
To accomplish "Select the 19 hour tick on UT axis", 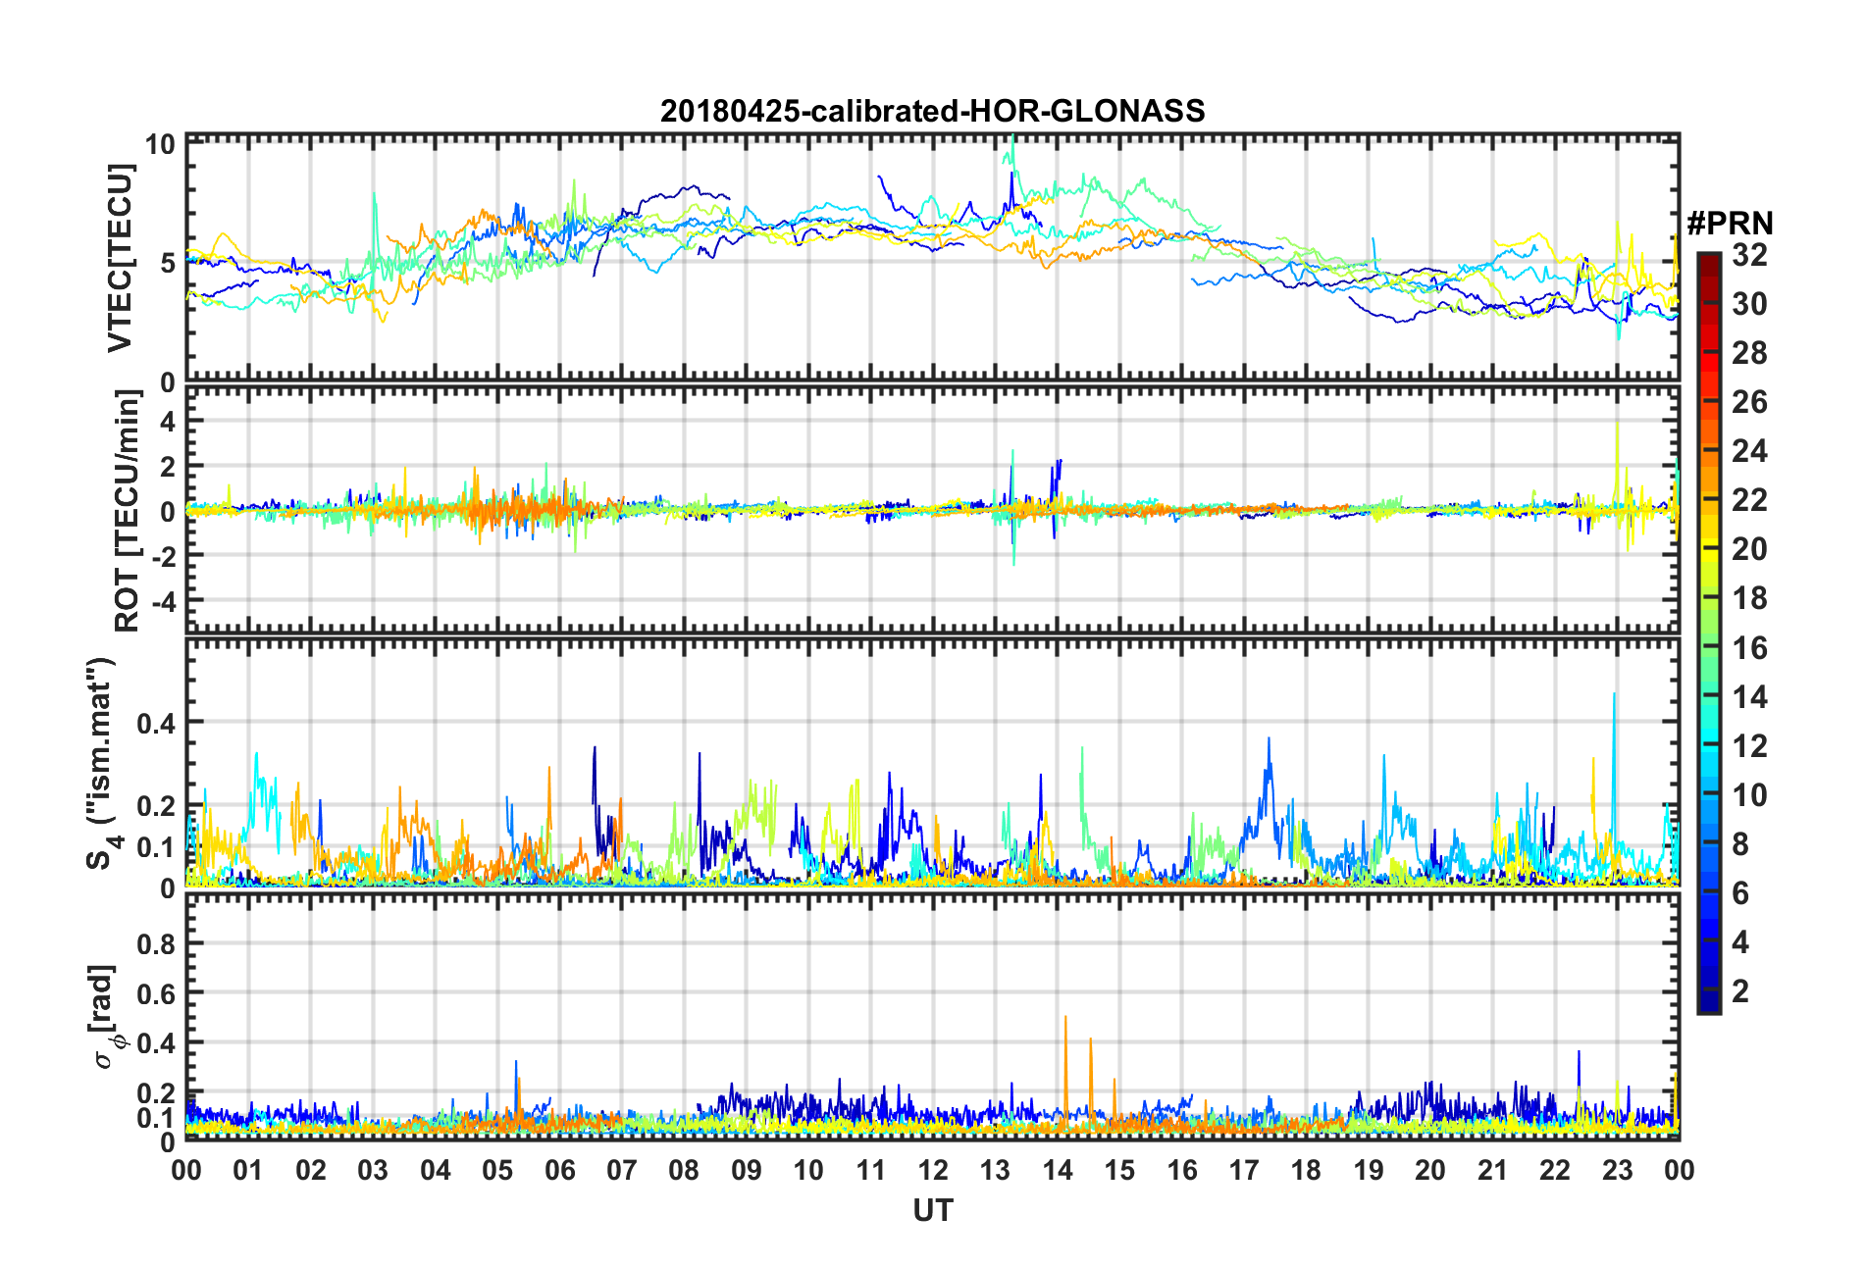I will coord(1369,1170).
